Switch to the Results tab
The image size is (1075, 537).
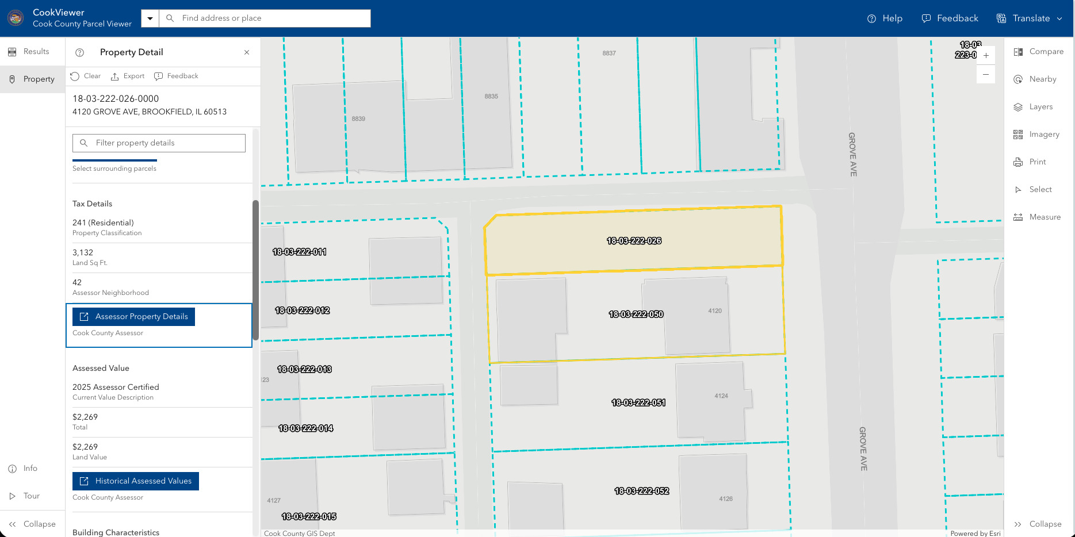click(x=32, y=52)
